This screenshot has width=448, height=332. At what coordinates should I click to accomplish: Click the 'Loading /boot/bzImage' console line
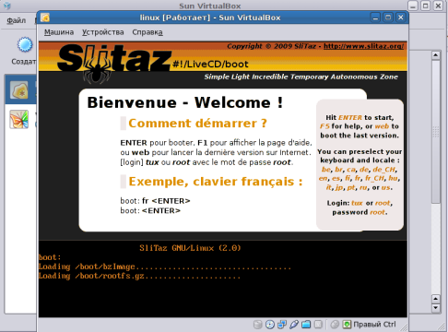coord(165,267)
